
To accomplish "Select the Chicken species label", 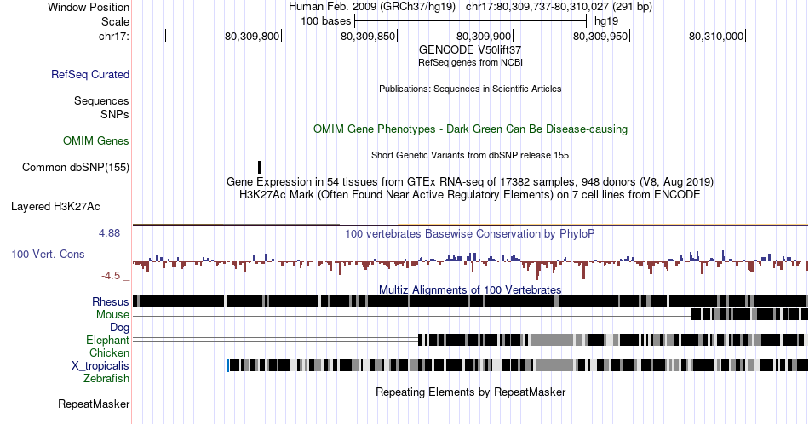I will [x=109, y=352].
